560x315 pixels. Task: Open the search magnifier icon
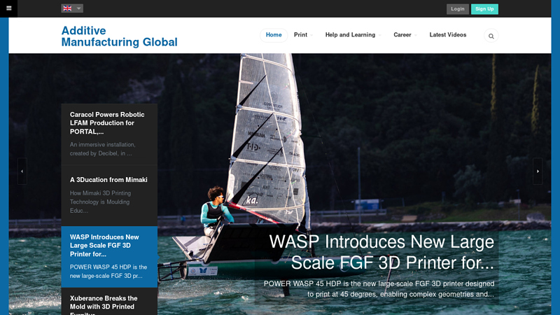491,36
